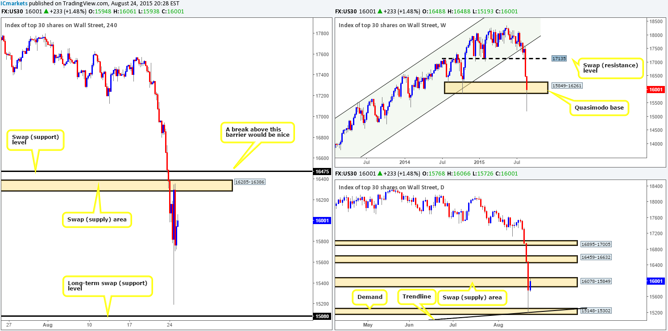Click the O:16488 open value on weekly chart
This screenshot has width=668, height=331.
coord(435,12)
